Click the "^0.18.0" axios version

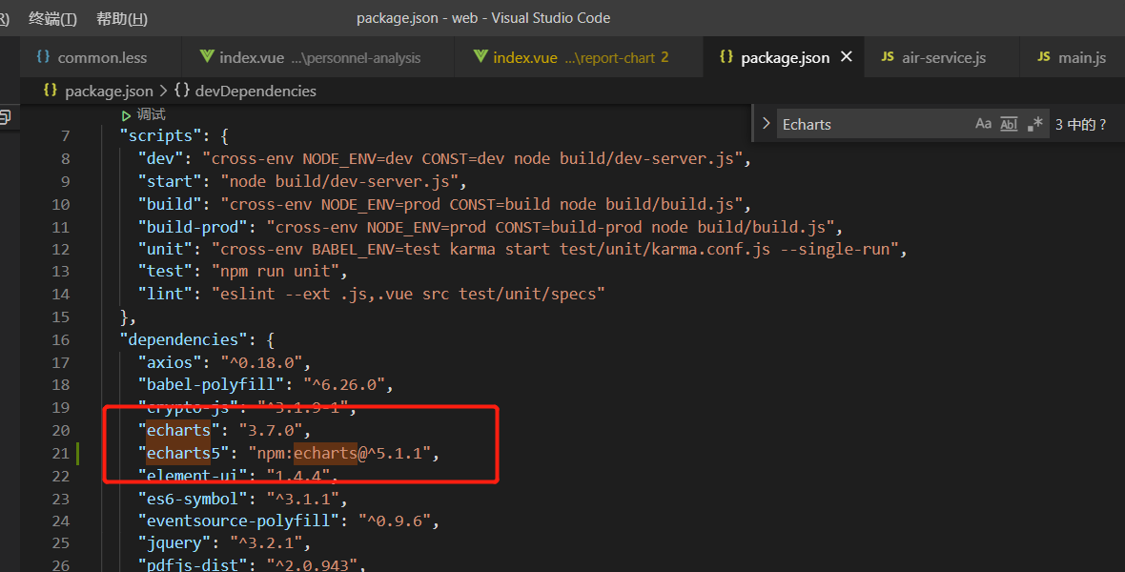click(x=261, y=362)
